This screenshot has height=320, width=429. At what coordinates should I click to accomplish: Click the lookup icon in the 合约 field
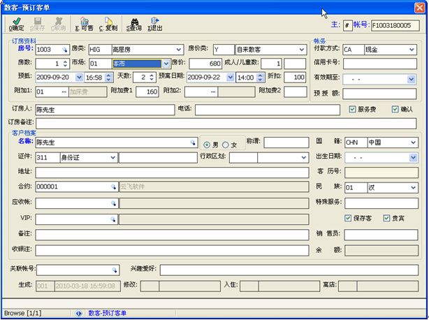tap(113, 187)
